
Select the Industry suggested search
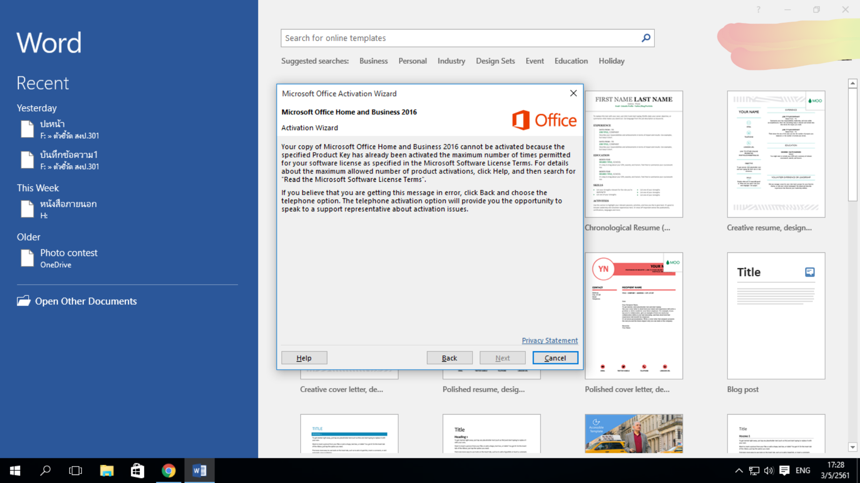click(x=451, y=61)
